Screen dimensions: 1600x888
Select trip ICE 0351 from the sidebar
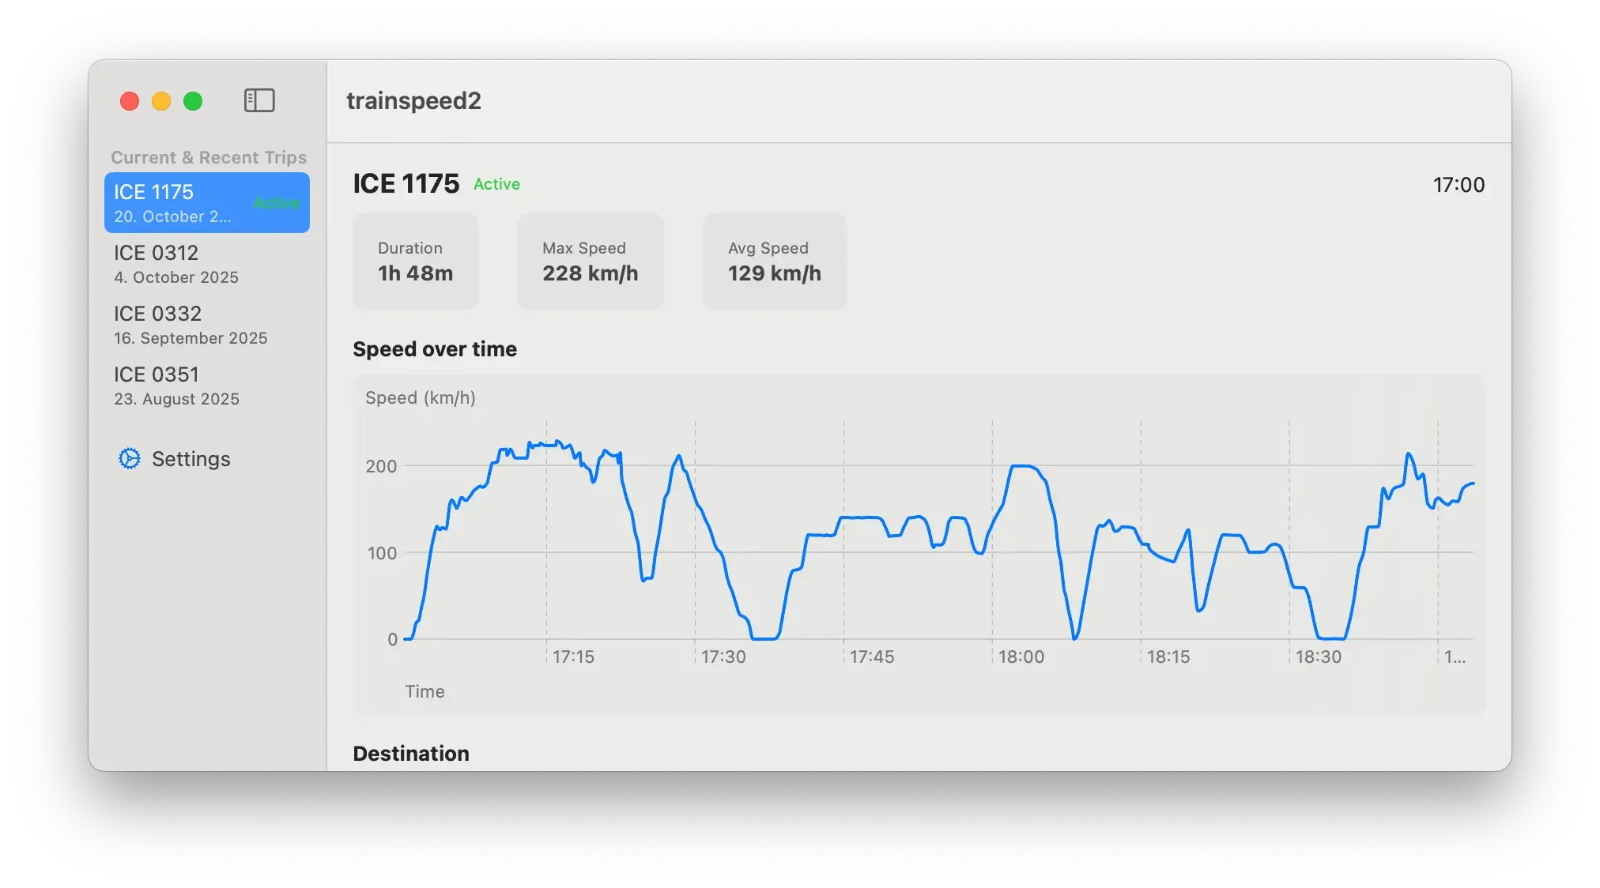(177, 386)
